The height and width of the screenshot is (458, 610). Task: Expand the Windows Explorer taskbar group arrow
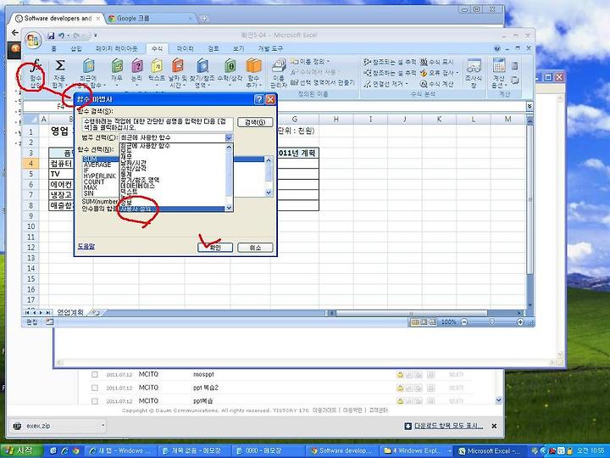(x=450, y=450)
